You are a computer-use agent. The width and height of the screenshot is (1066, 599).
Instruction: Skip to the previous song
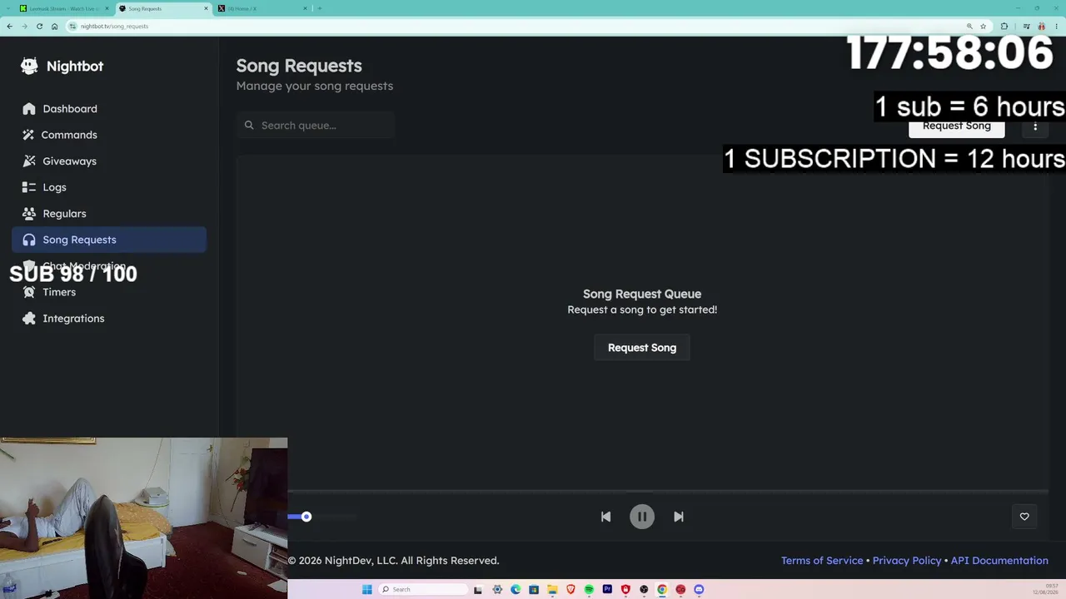pos(605,517)
